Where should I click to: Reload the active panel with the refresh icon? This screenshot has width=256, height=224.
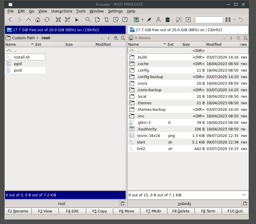47,20
